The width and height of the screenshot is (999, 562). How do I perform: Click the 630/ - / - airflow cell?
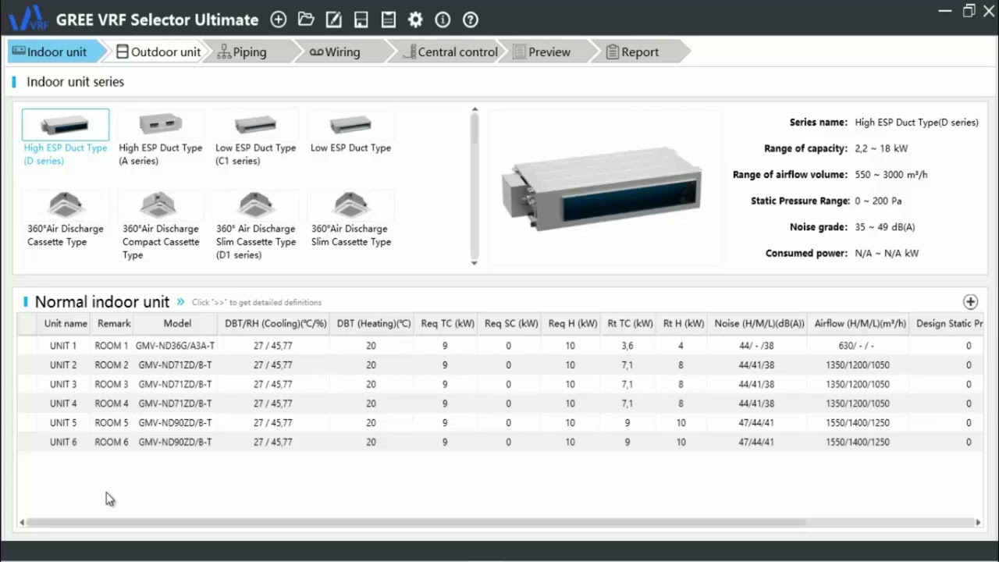click(857, 346)
